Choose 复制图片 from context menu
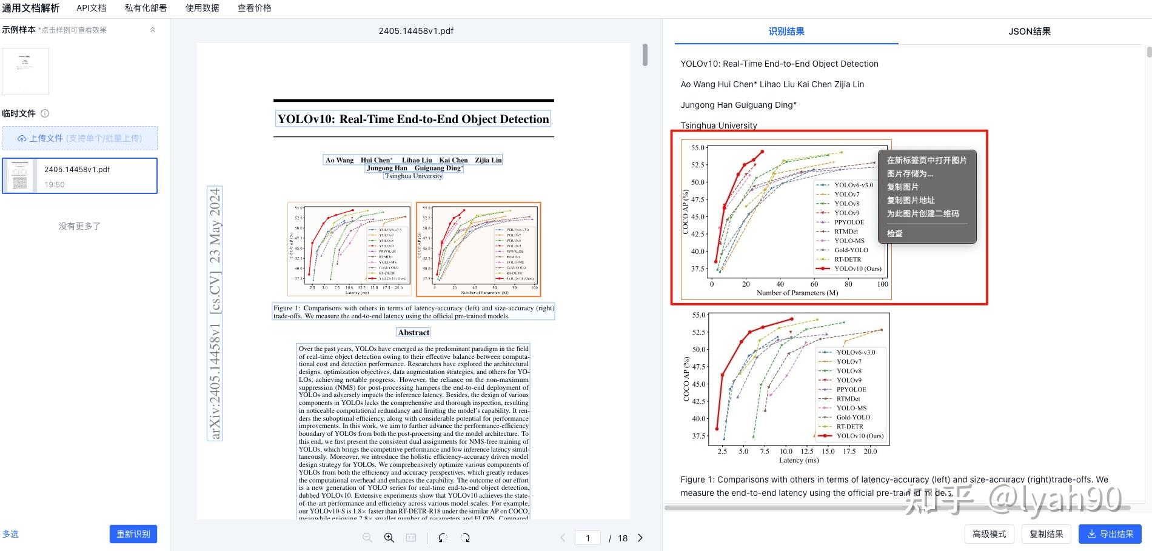This screenshot has height=551, width=1152. click(x=927, y=187)
